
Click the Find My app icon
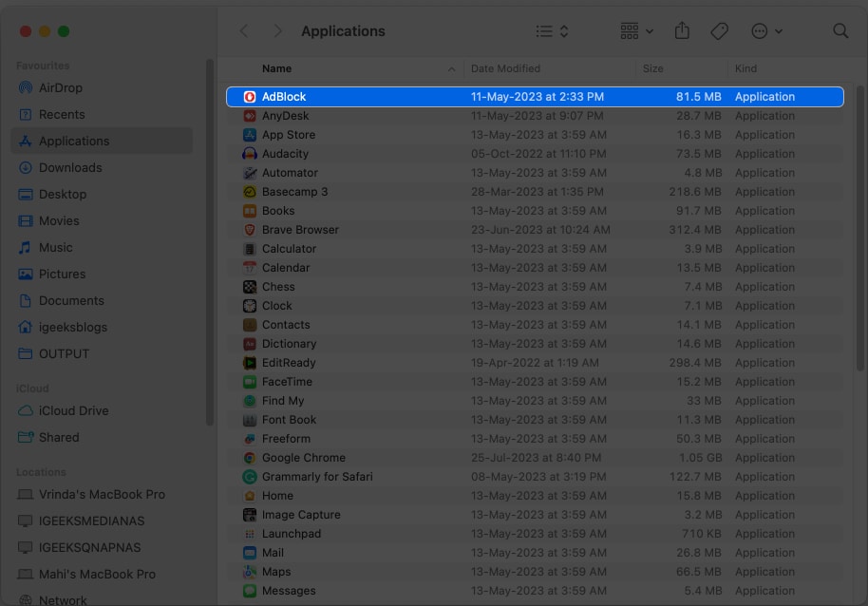click(x=250, y=401)
